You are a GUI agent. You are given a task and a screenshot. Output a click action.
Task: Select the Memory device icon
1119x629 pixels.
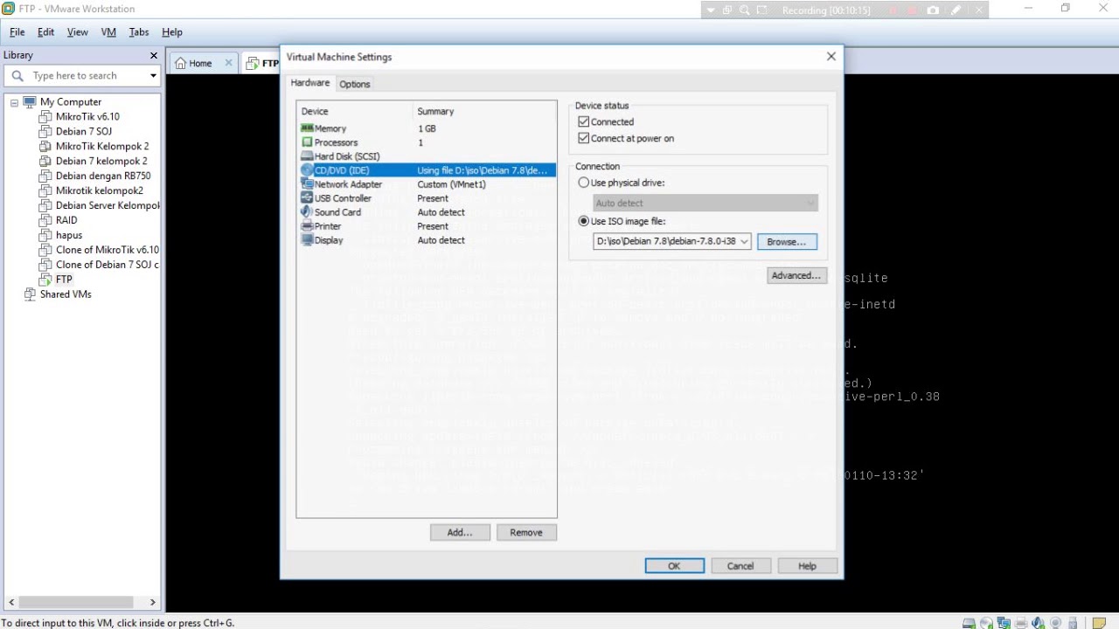[306, 128]
